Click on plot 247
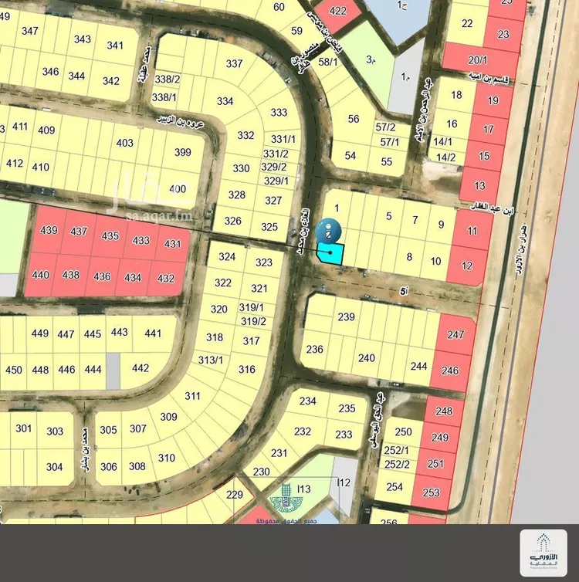The height and width of the screenshot is (582, 579). click(455, 334)
